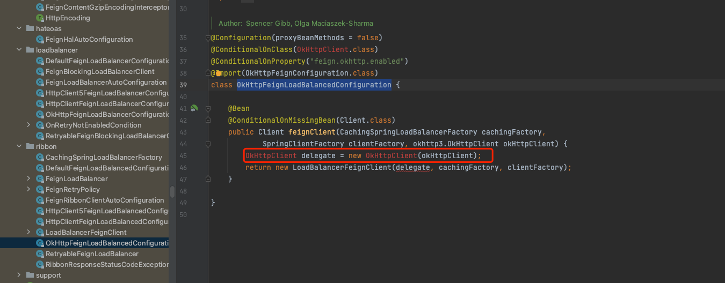Collapse the hateoas package node
Viewport: 725px width, 283px height.
[x=19, y=28]
